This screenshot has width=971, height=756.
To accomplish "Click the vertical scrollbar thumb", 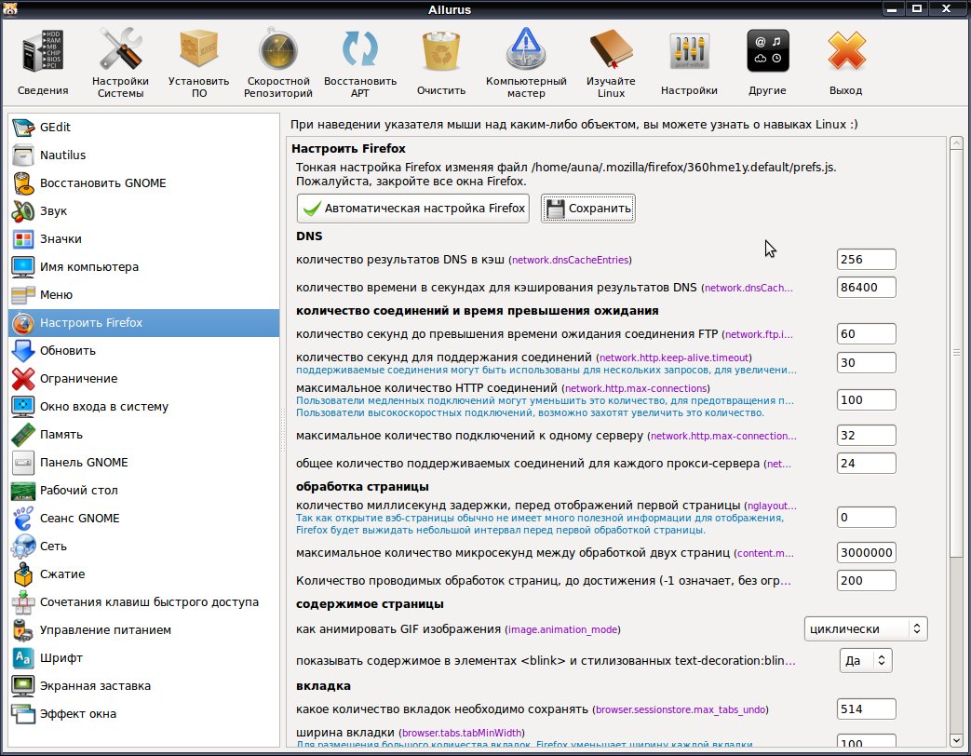I will [956, 353].
